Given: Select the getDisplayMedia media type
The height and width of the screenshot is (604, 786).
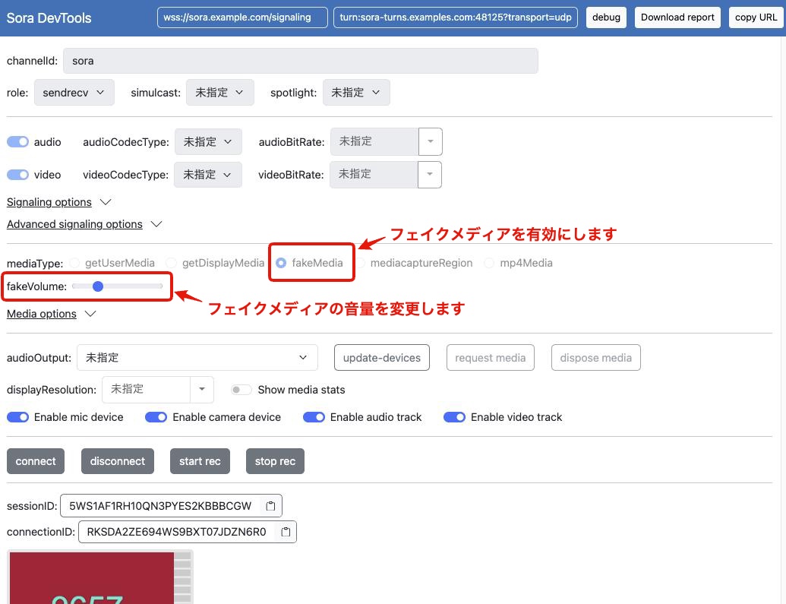Looking at the screenshot, I should (172, 263).
